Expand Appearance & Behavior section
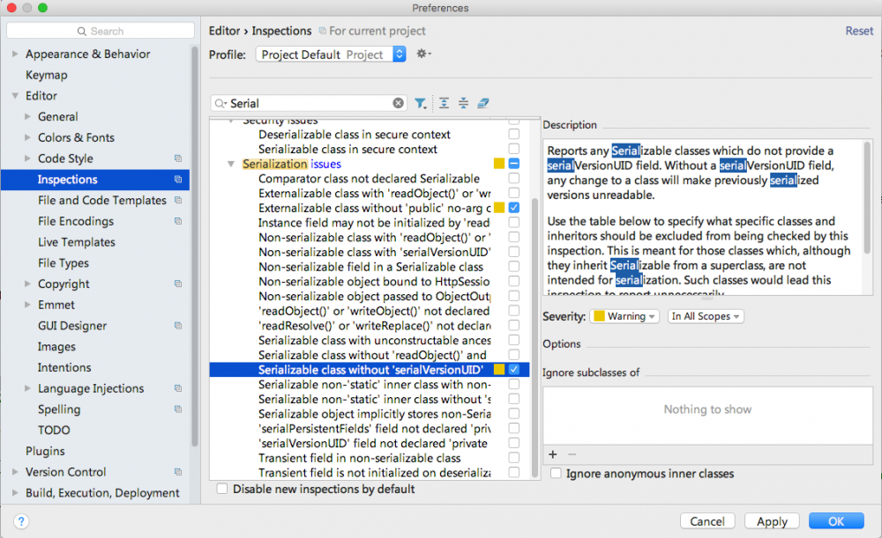The image size is (882, 538). (15, 54)
